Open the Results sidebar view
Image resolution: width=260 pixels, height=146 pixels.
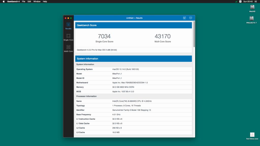click(x=68, y=26)
